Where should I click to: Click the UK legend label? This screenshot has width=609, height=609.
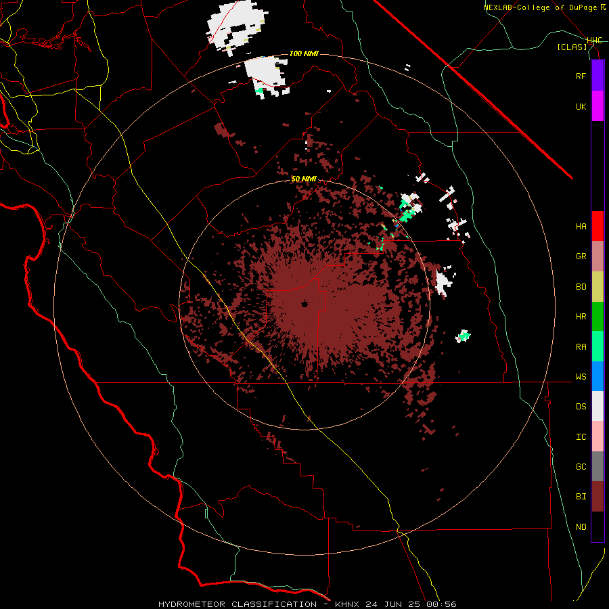click(x=581, y=106)
